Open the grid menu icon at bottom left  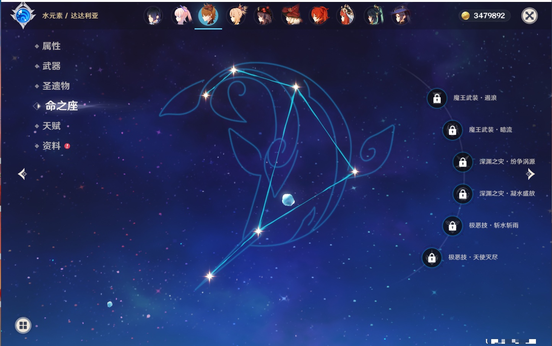tap(23, 325)
